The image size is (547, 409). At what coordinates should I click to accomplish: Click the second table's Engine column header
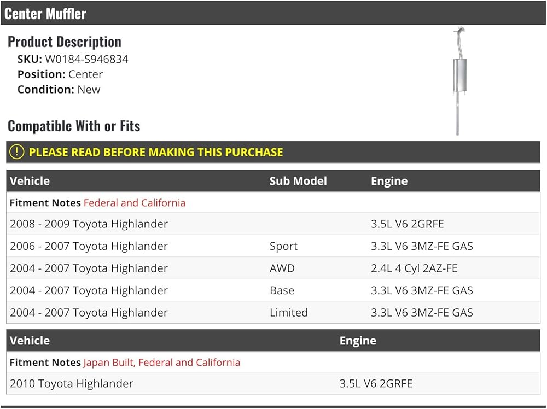click(358, 341)
